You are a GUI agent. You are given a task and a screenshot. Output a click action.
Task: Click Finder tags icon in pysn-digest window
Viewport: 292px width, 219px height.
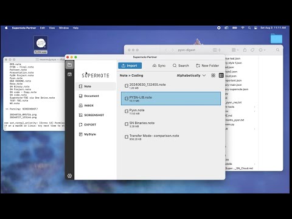click(252, 50)
